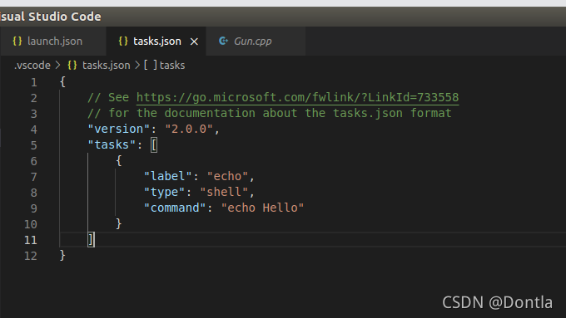Image resolution: width=566 pixels, height=318 pixels.
Task: Click the highlighted opening bracket on line 5
Action: pos(154,145)
